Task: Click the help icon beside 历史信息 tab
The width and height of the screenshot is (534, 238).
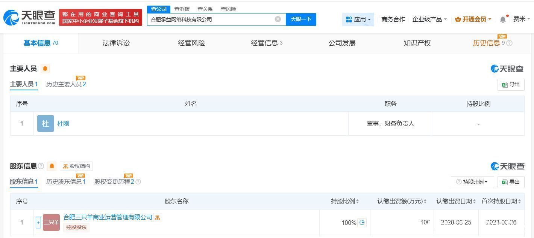Action: pos(510,43)
